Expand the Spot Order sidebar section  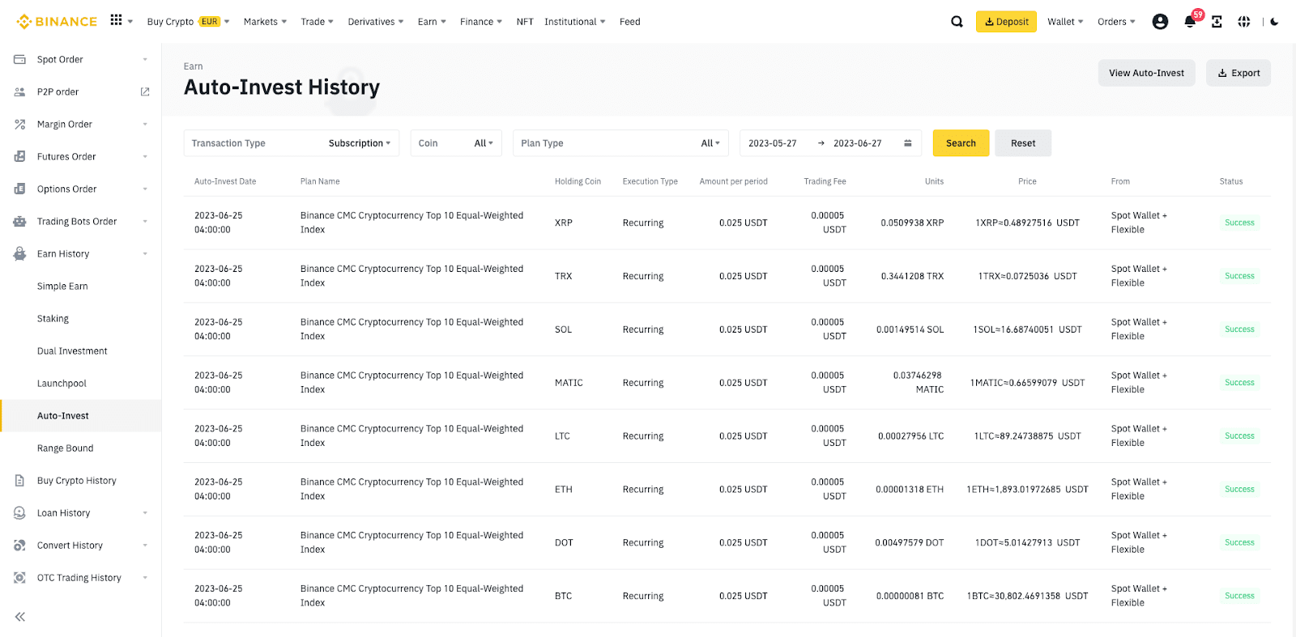(x=145, y=59)
